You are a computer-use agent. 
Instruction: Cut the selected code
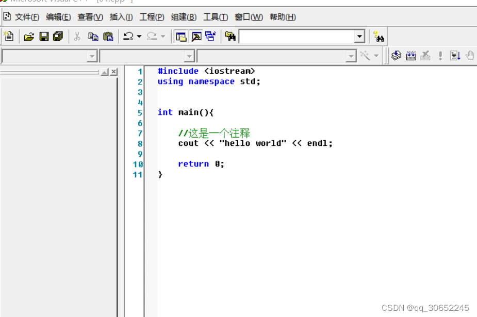pyautogui.click(x=78, y=36)
